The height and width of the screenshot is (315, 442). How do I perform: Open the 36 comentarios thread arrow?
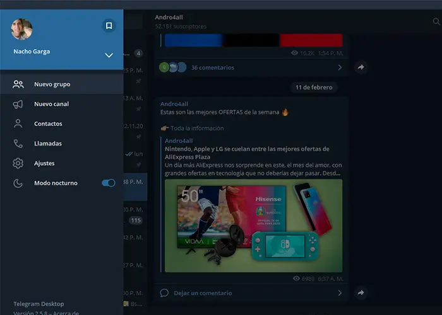[x=340, y=67]
